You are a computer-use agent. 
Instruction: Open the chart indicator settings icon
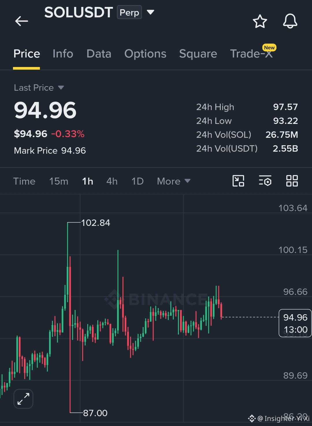point(265,181)
